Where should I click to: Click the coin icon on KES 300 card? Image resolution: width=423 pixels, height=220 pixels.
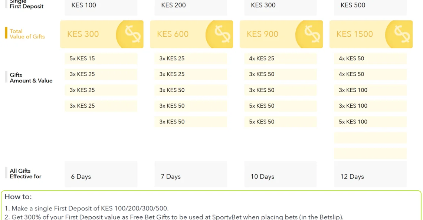(x=130, y=34)
